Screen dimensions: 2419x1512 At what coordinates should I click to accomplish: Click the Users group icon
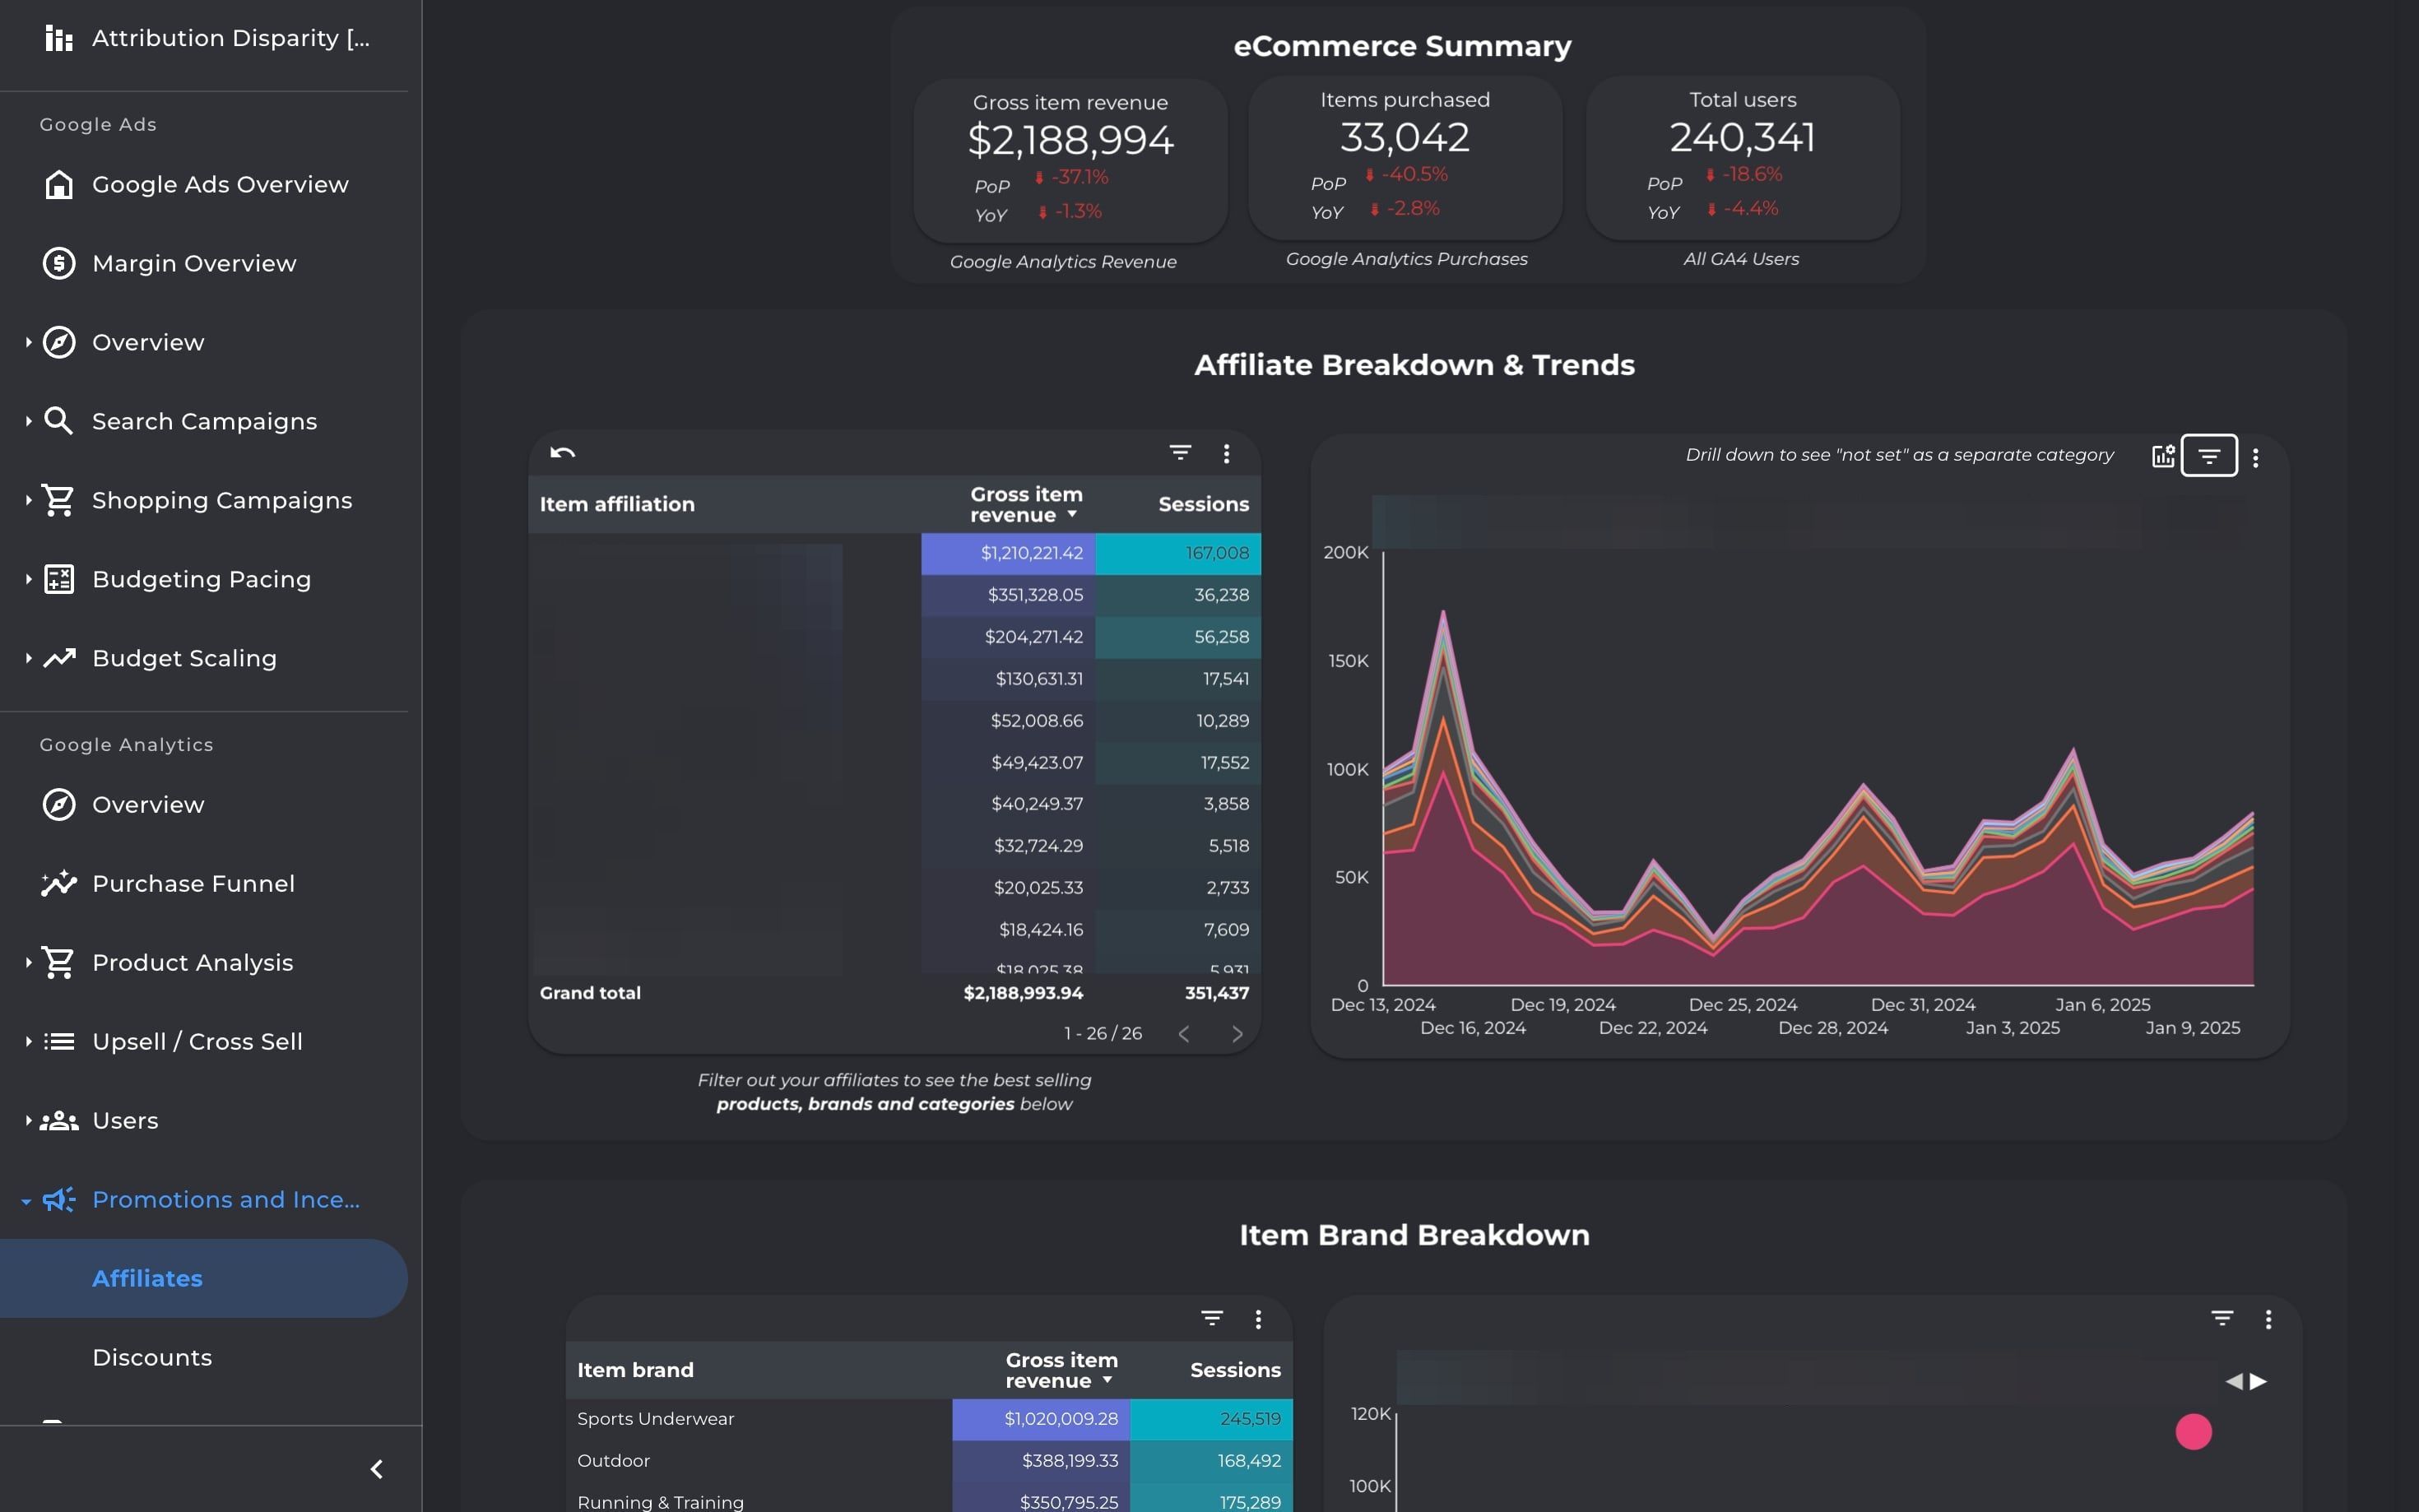[59, 1120]
